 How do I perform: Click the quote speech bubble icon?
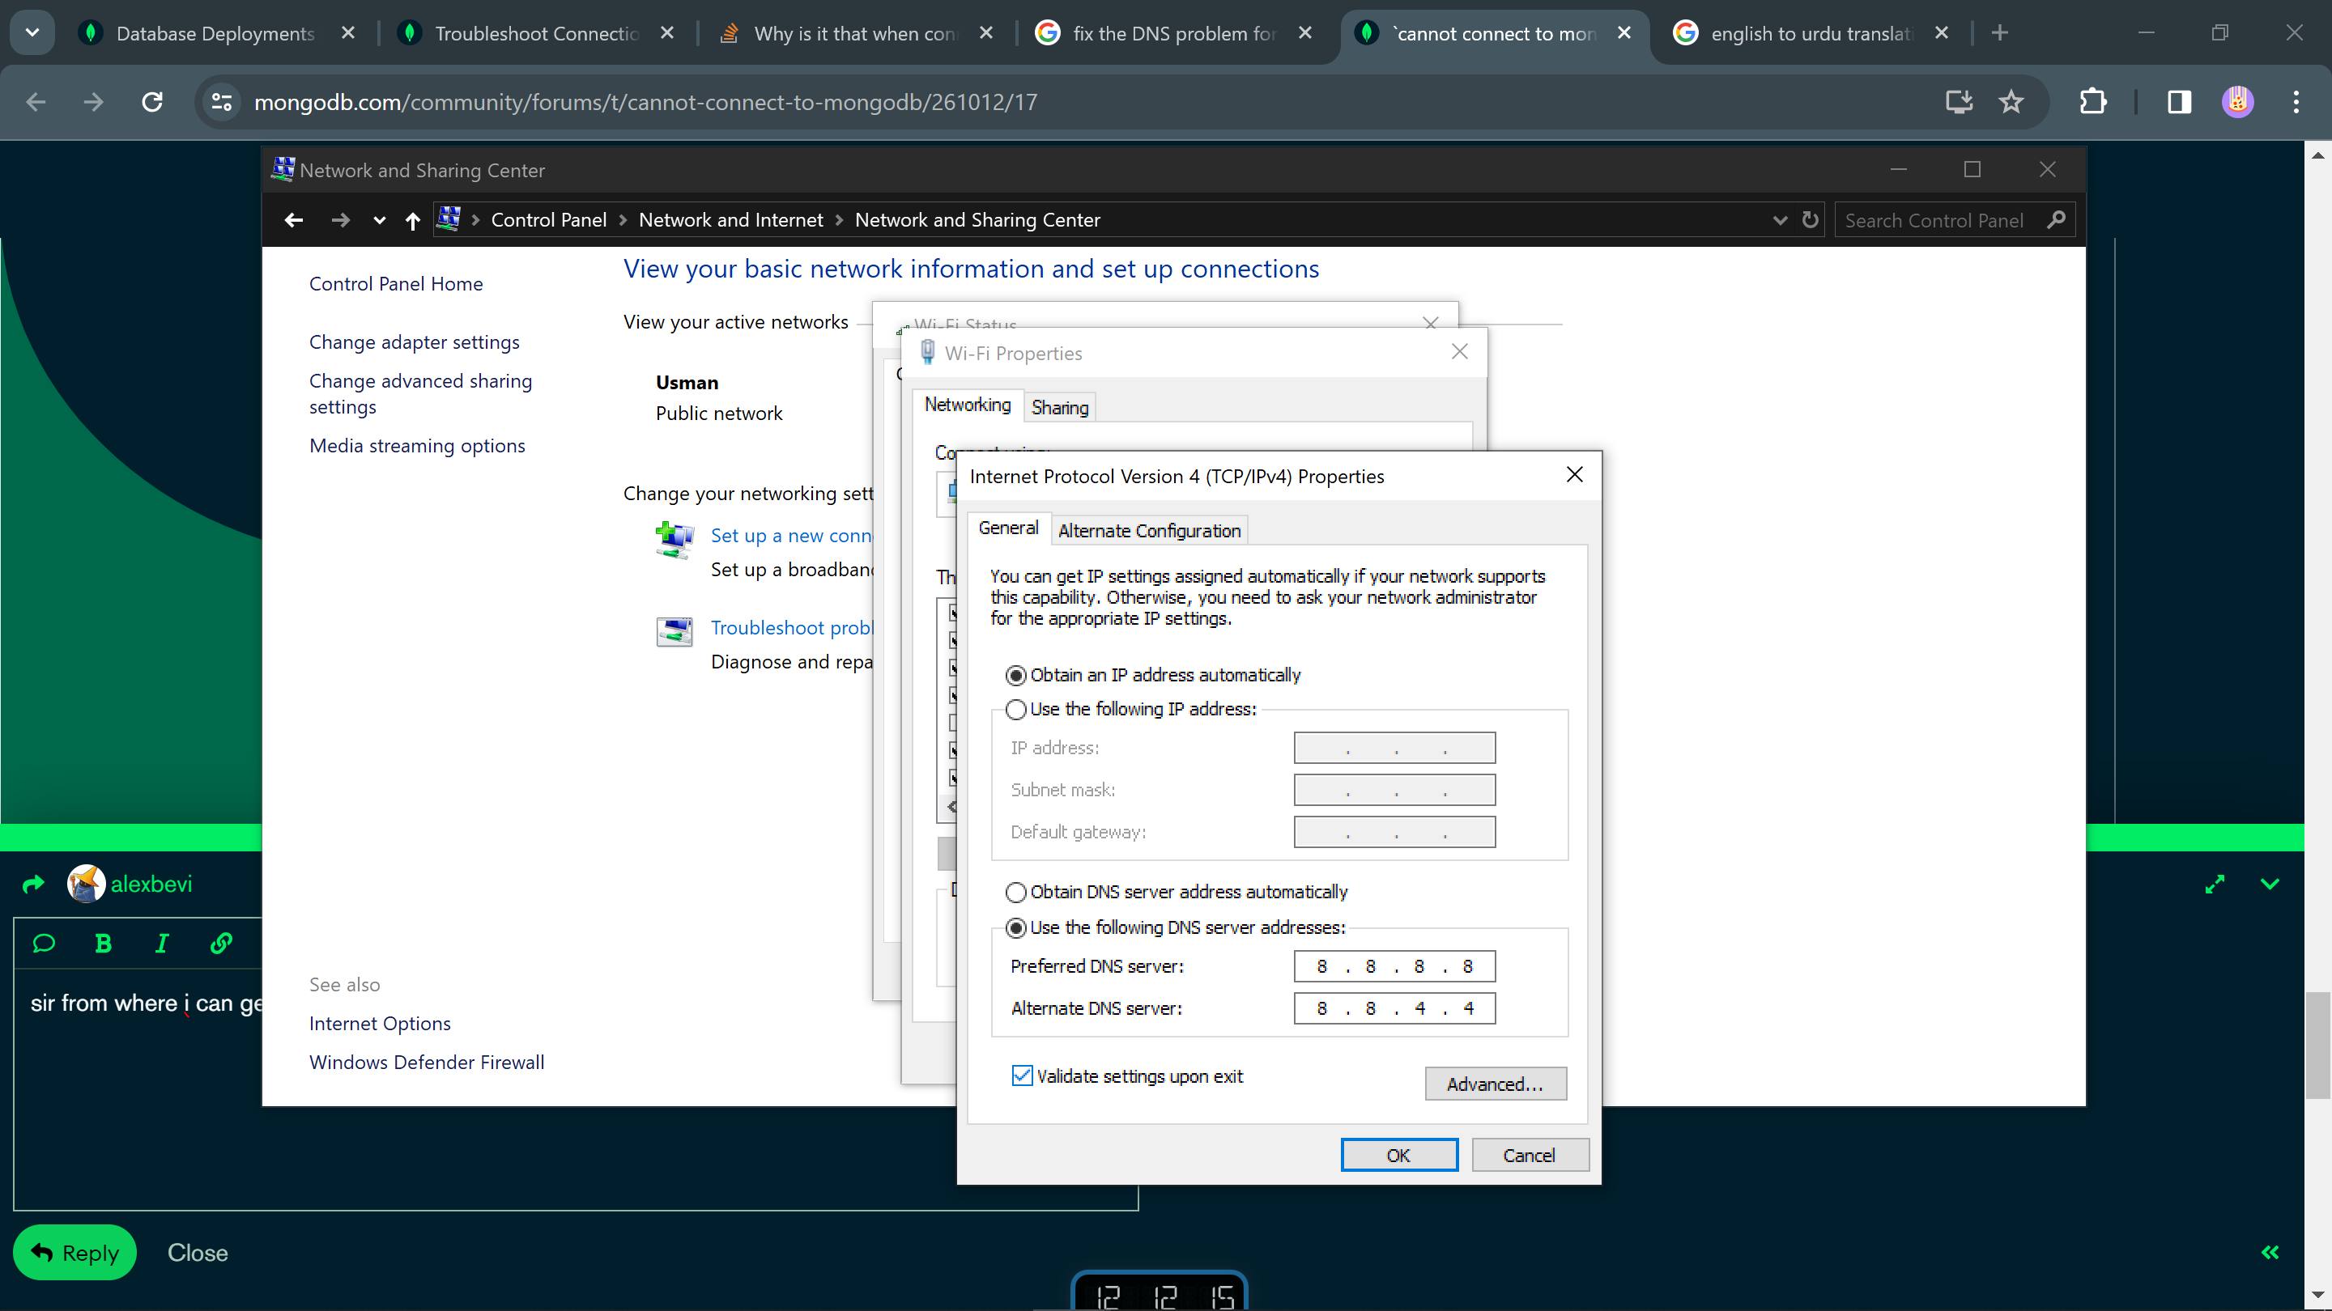44,944
